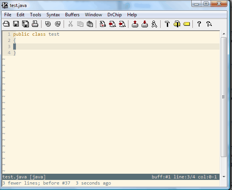Viewport: 232px width, 190px height.
Task: Run script with running man icon
Action: 154,24
